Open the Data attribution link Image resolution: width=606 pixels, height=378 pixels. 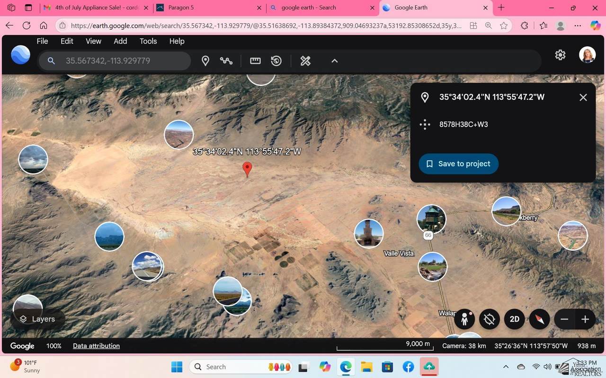click(96, 346)
